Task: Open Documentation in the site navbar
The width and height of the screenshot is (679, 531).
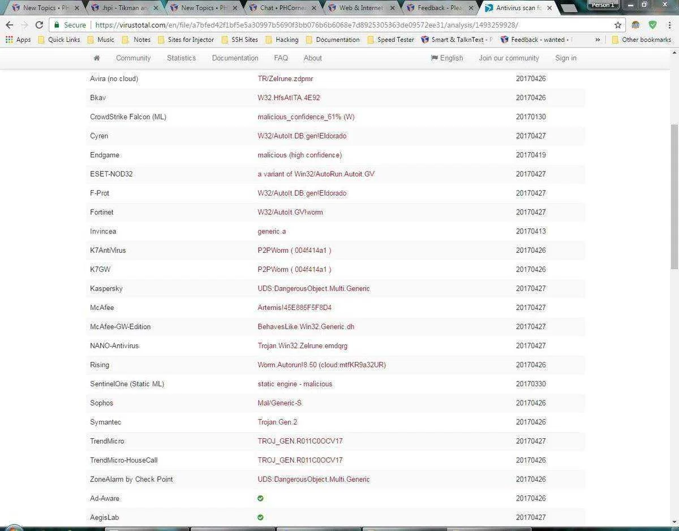Action: (x=235, y=58)
